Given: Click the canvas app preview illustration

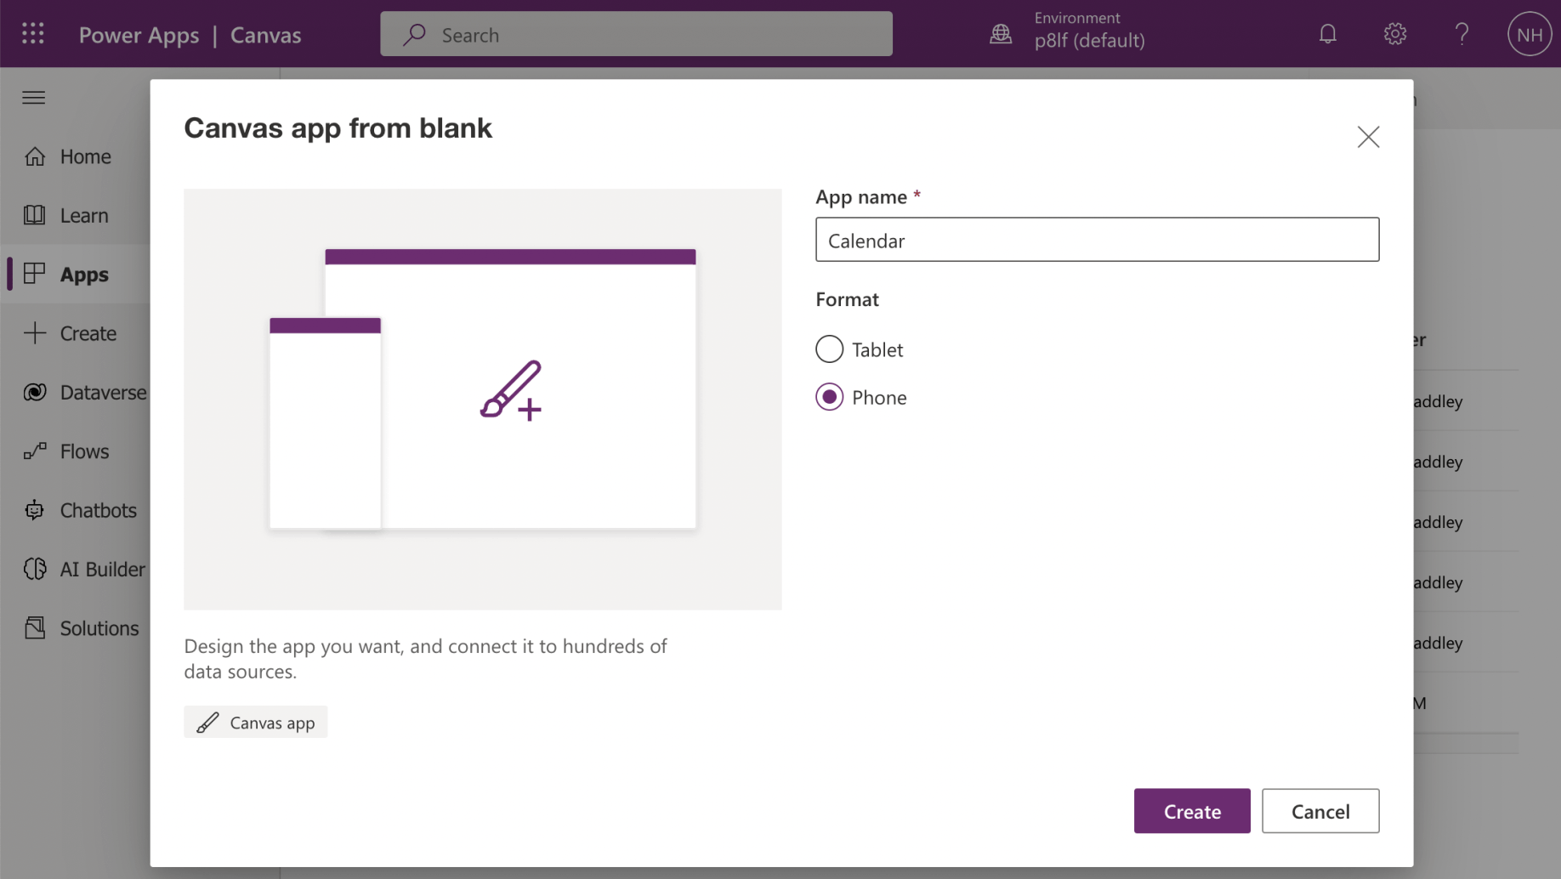Looking at the screenshot, I should tap(482, 399).
